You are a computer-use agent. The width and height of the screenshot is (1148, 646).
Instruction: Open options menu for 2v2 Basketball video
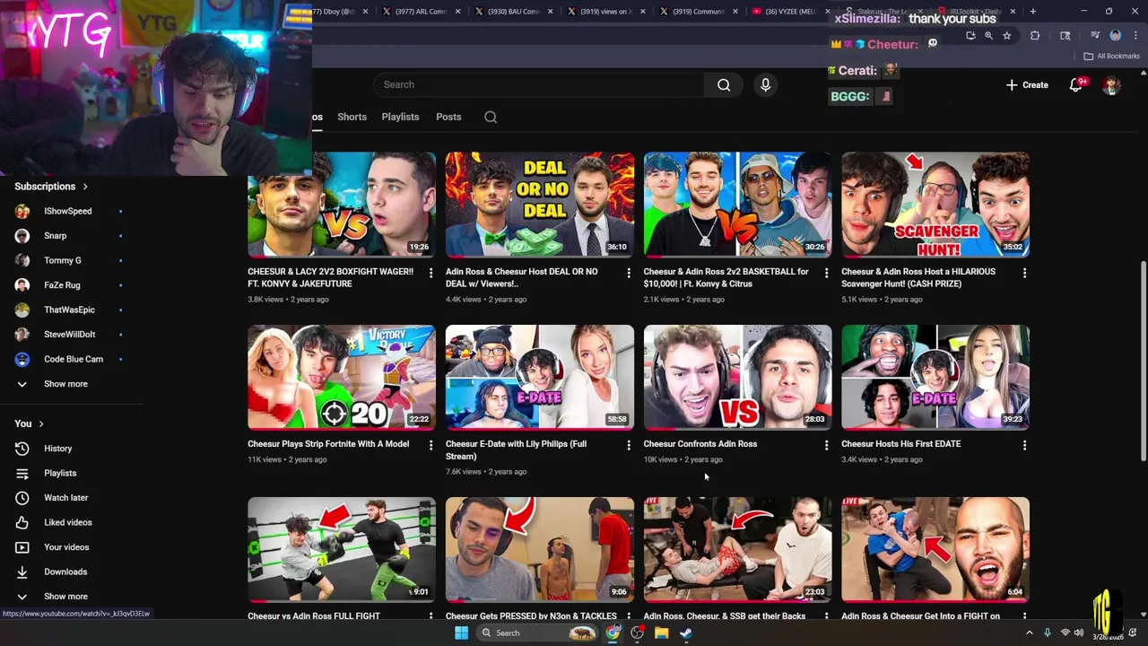point(826,273)
